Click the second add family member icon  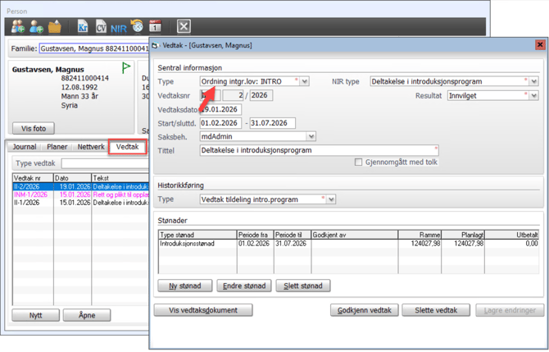pos(36,27)
